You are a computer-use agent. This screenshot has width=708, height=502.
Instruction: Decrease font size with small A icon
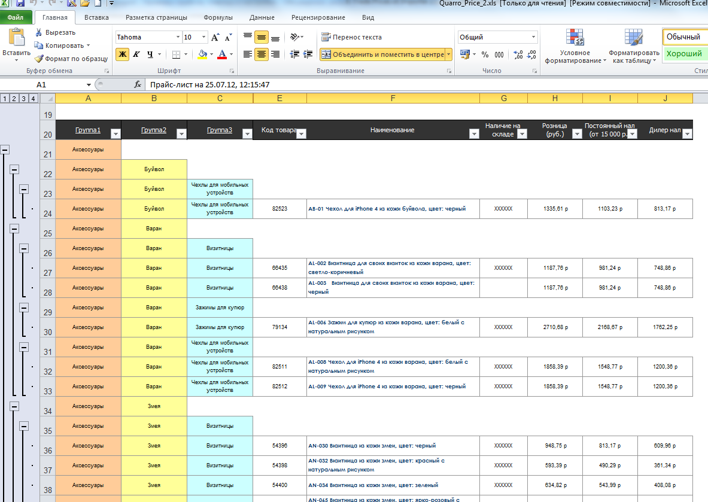(x=228, y=37)
